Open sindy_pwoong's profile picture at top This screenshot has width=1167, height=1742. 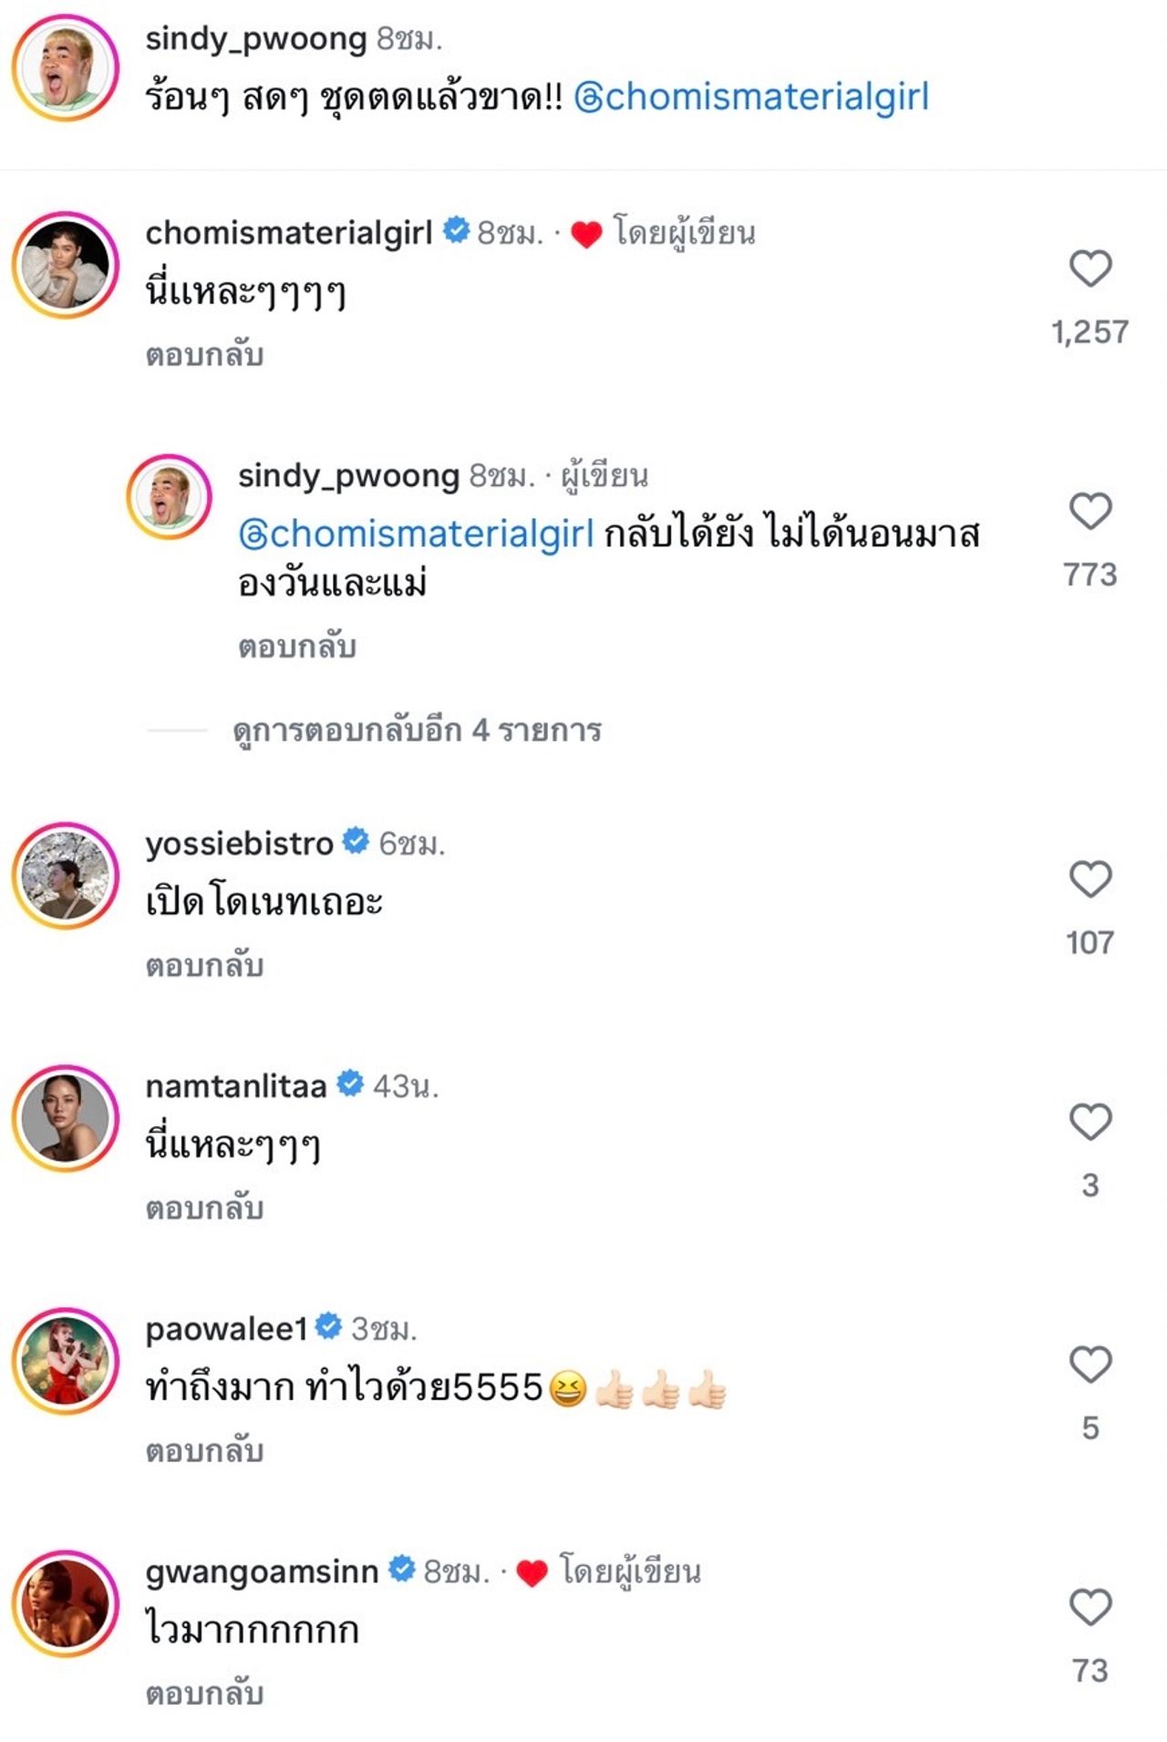[x=66, y=67]
